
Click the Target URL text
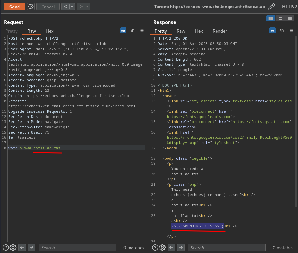[x=209, y=7]
